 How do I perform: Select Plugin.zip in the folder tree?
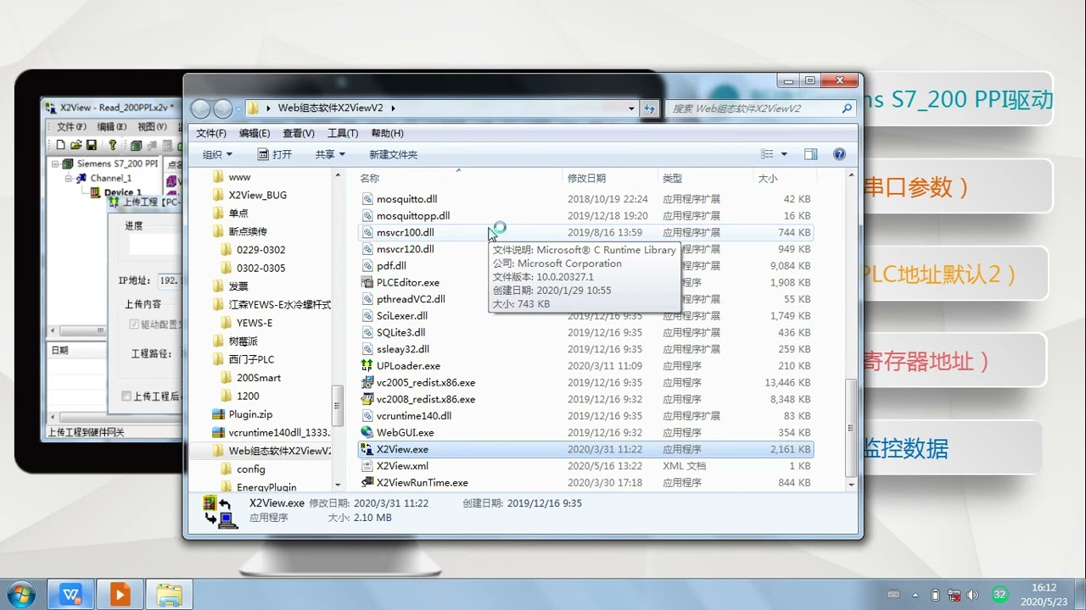point(249,414)
